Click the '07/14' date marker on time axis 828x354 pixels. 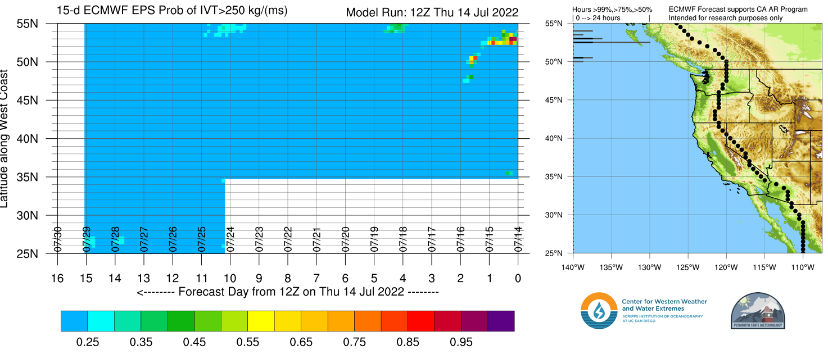518,238
